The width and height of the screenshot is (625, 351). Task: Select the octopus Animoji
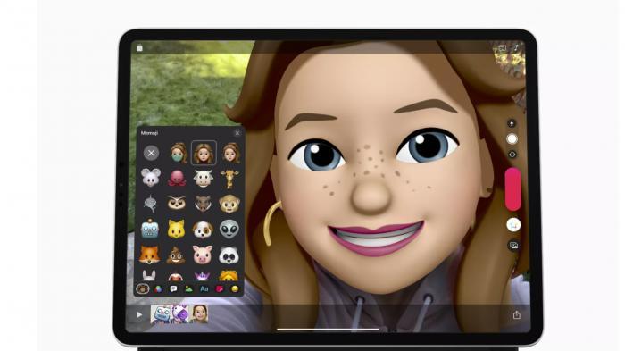click(x=177, y=178)
